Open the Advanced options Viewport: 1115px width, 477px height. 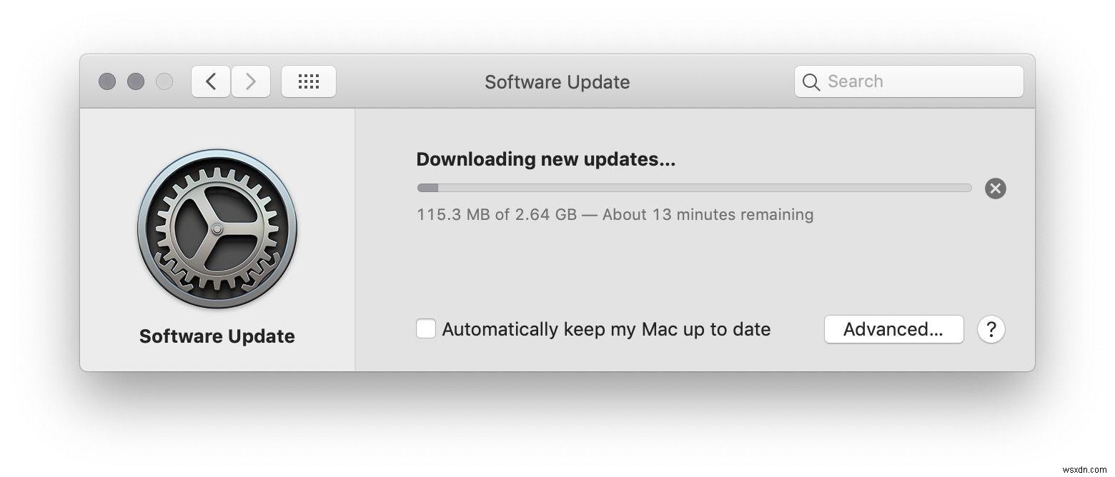tap(893, 329)
